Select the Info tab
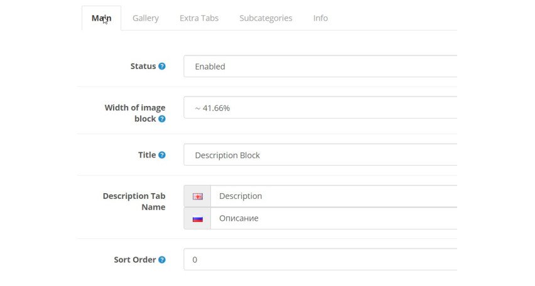535x286 pixels. 320,18
